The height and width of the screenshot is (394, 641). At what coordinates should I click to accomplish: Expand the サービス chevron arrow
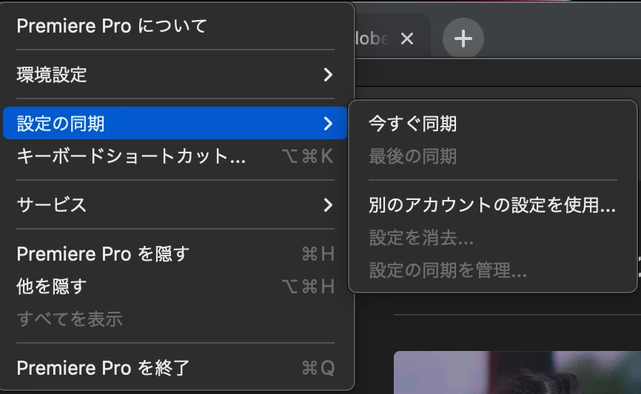(328, 204)
